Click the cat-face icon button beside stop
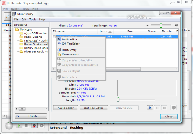The height and width of the screenshot is (134, 193). pos(174,108)
